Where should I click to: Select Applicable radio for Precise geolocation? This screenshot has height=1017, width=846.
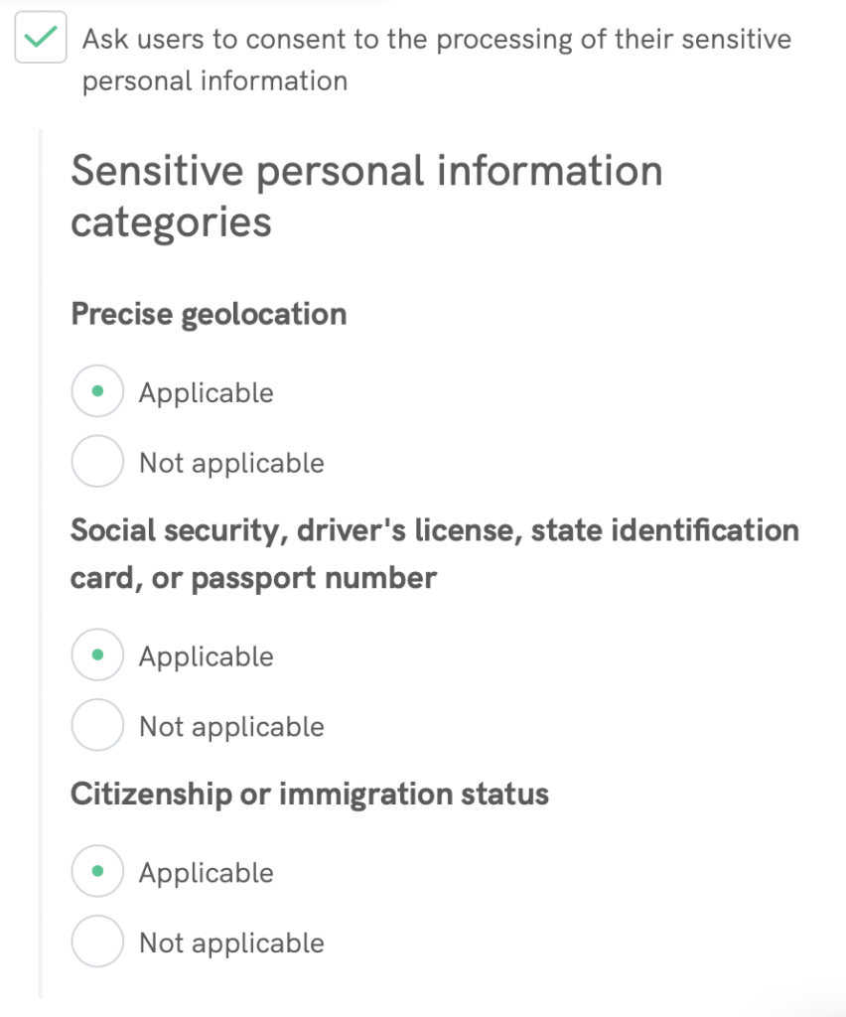coord(97,392)
